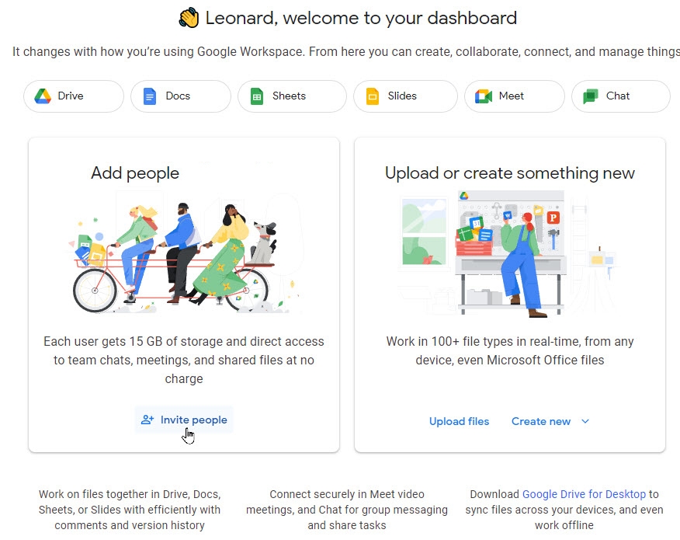Click the person-add icon on Invite people
The height and width of the screenshot is (540, 680).
(x=146, y=419)
